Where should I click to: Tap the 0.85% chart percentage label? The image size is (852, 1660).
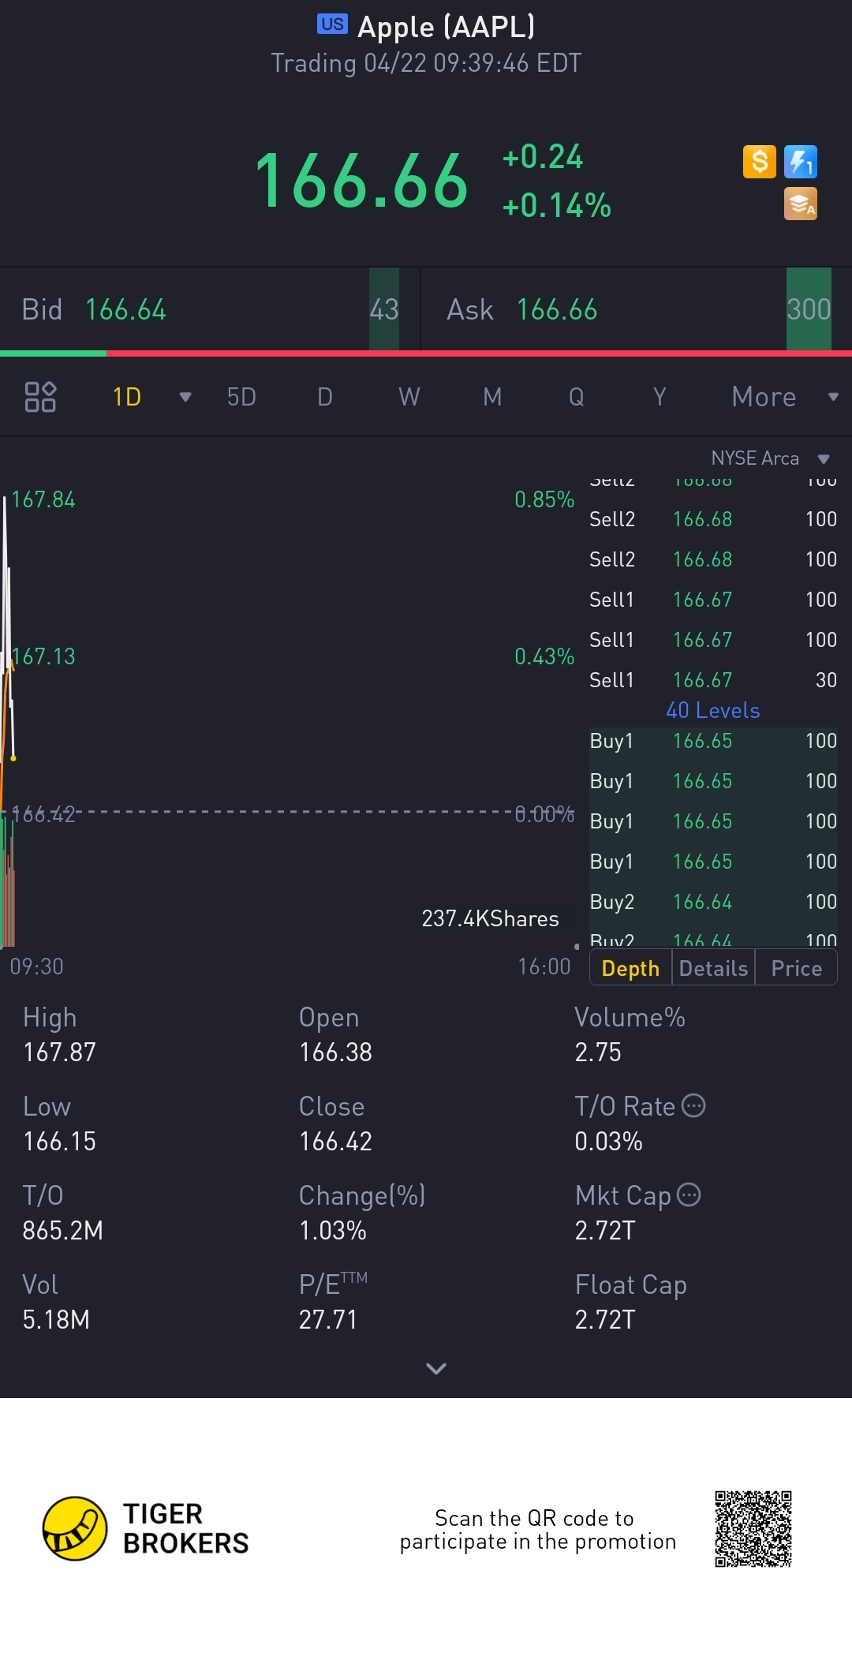tap(544, 499)
